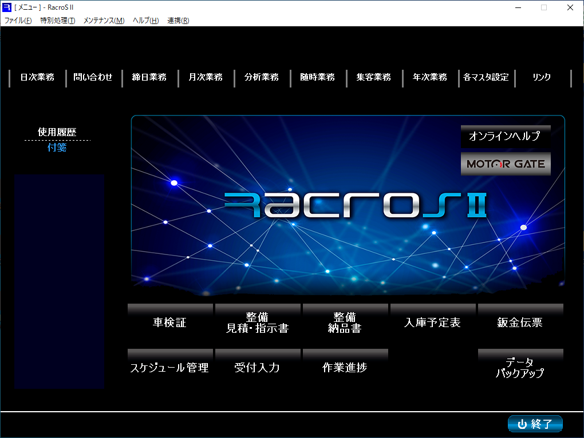This screenshot has height=438, width=584.
Task: Open 入庫予定表
Action: click(x=433, y=322)
